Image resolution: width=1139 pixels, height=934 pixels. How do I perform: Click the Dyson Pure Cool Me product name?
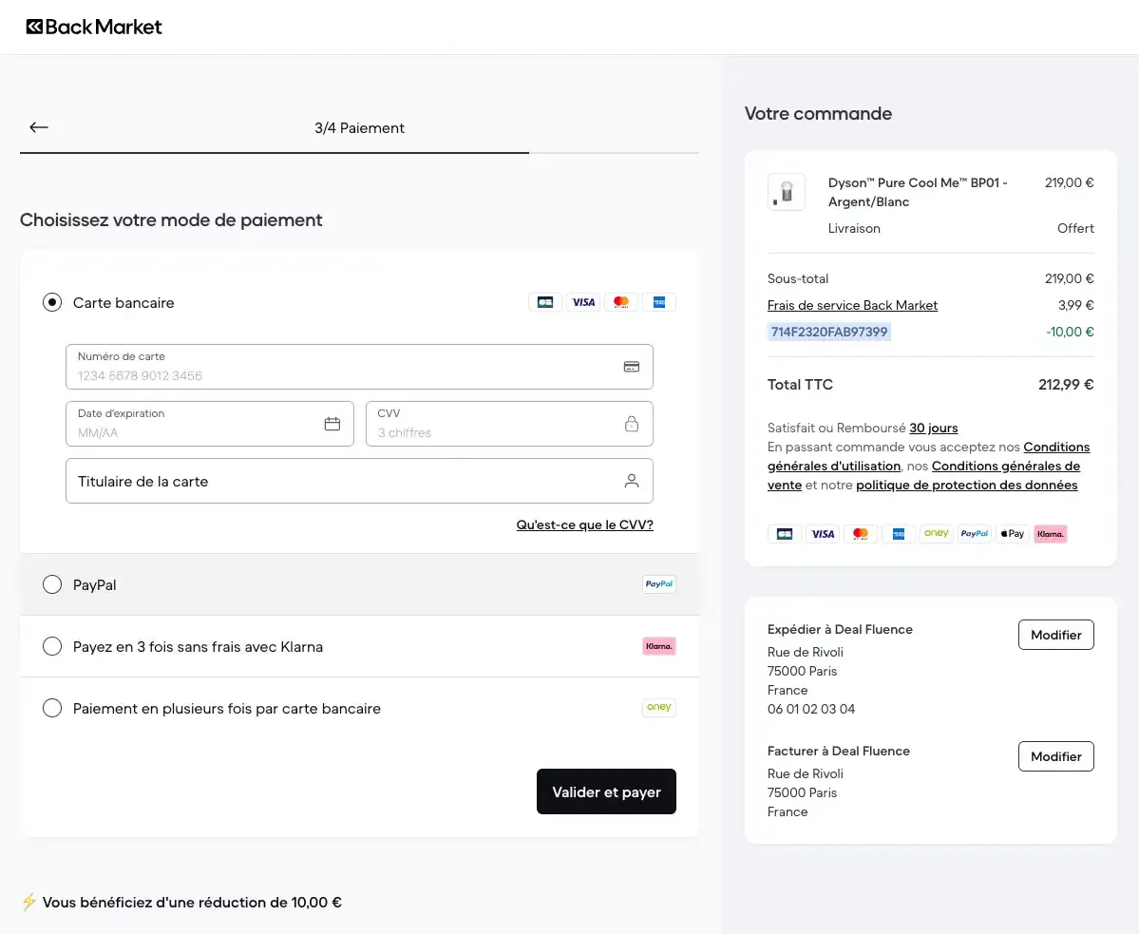(x=918, y=192)
